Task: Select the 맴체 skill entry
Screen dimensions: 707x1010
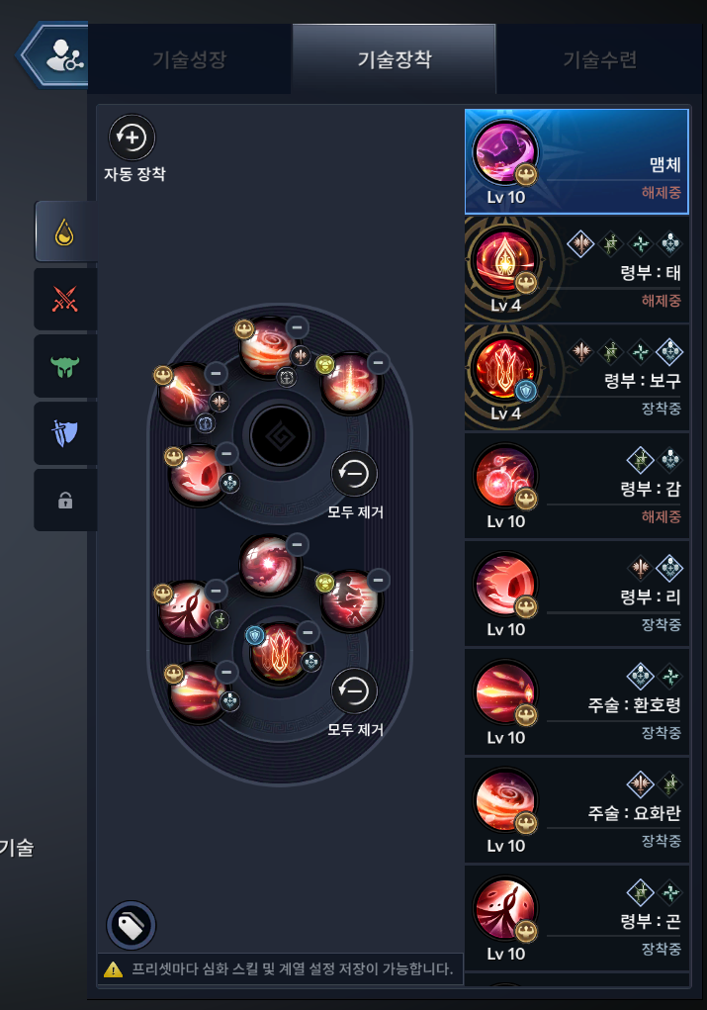Action: coord(576,161)
